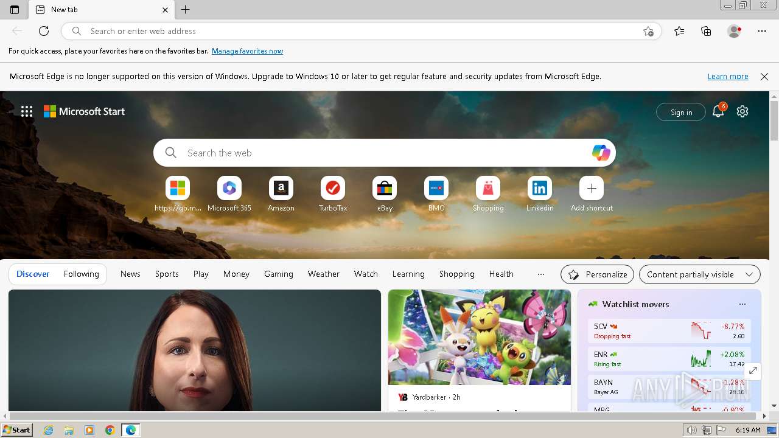
Task: Open the Yardbarker source label
Action: [x=429, y=397]
